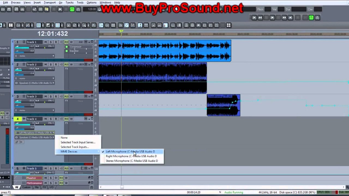The height and width of the screenshot is (196, 349).
Task: Open Track 2 -none- input dropdown
Action: [35, 78]
